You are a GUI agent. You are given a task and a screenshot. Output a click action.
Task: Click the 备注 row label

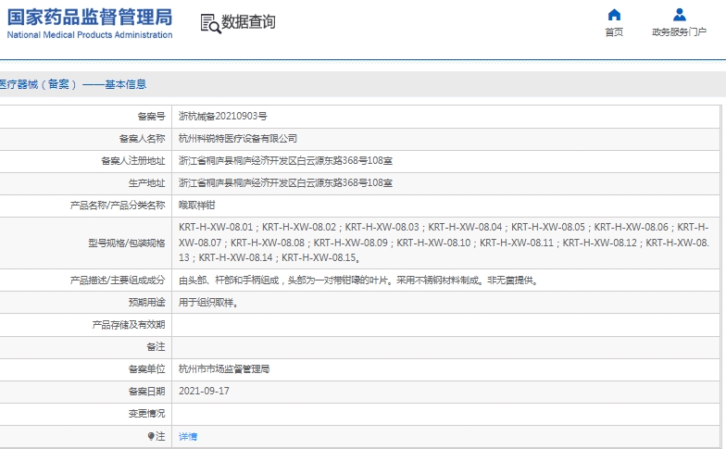pos(156,346)
